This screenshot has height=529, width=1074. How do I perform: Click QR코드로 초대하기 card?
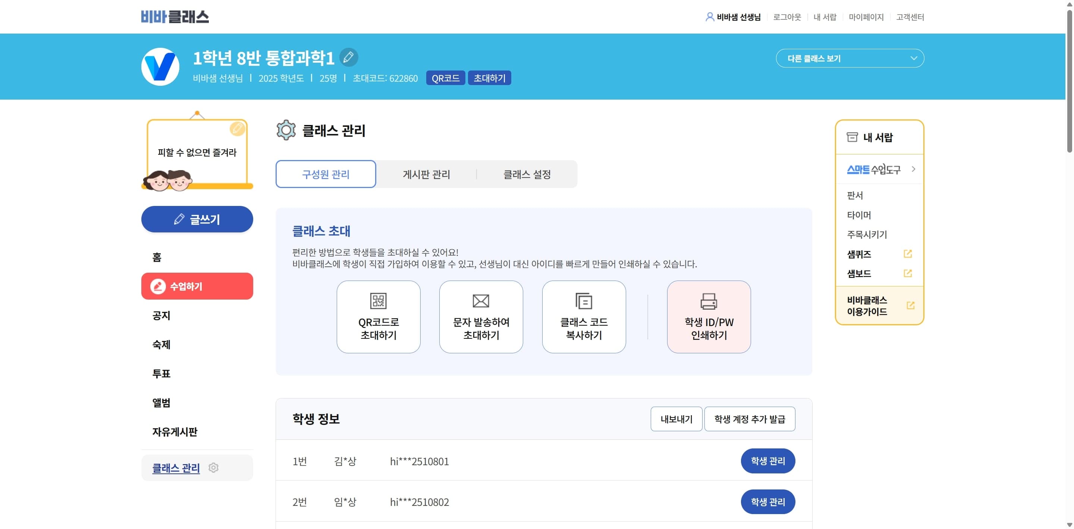click(378, 317)
